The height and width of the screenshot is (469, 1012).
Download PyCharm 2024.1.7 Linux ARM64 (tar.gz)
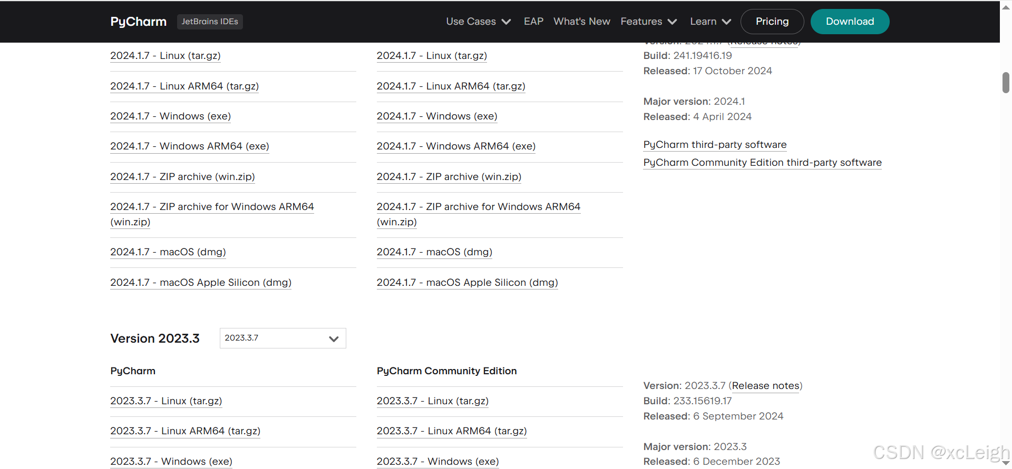(x=184, y=86)
